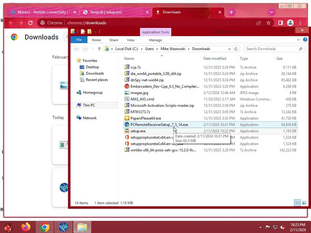Click the Search Downloads field
This screenshot has height=233, width=311.
point(274,49)
